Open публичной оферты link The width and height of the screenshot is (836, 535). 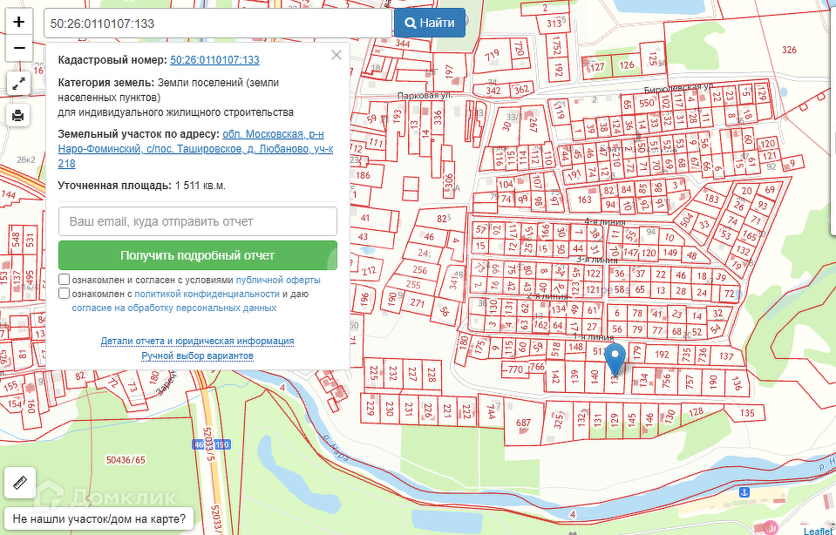tap(278, 280)
